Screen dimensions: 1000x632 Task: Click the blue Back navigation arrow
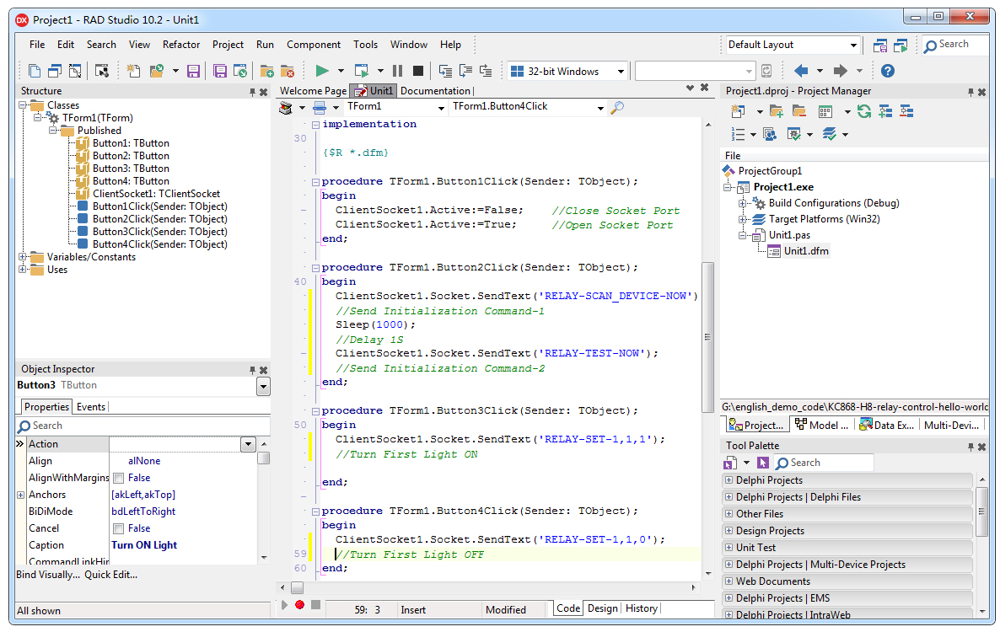click(801, 71)
